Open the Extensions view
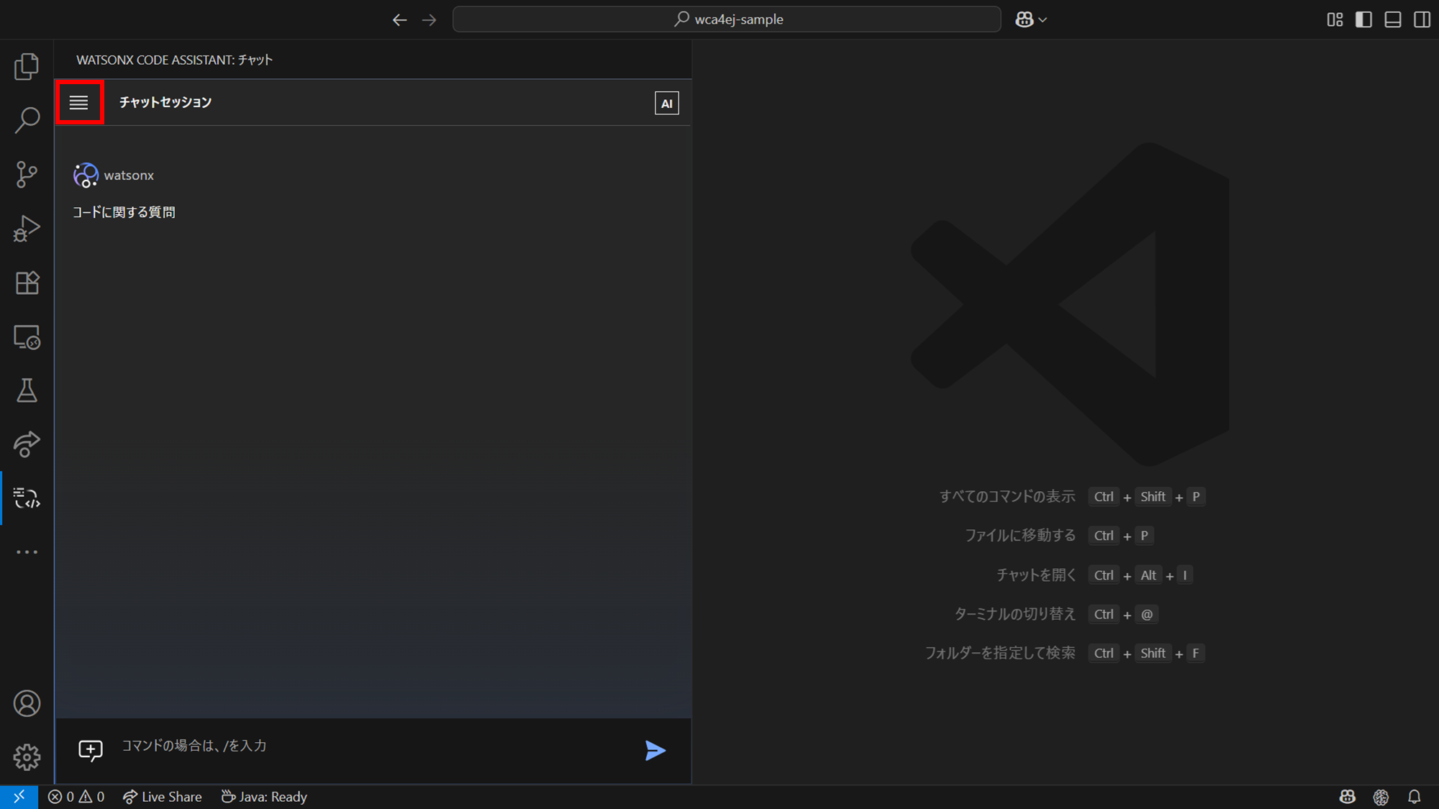 click(x=27, y=283)
